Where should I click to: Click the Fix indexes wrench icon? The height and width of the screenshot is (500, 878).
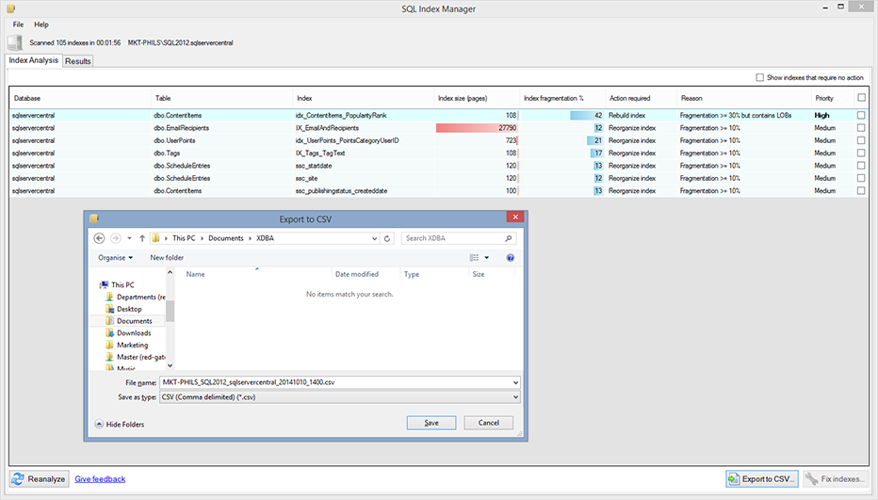click(811, 478)
